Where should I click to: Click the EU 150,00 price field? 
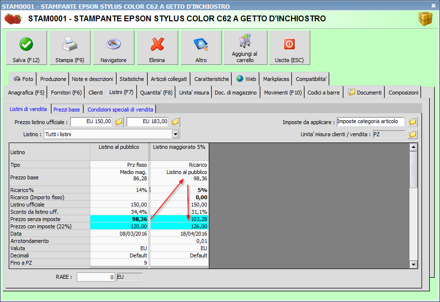(x=91, y=122)
